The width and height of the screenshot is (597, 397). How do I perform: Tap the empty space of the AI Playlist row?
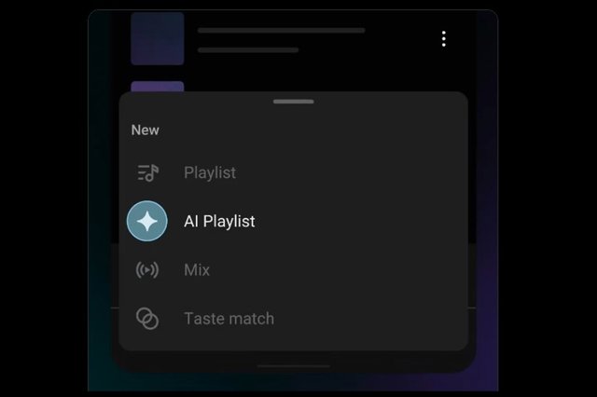(x=360, y=221)
